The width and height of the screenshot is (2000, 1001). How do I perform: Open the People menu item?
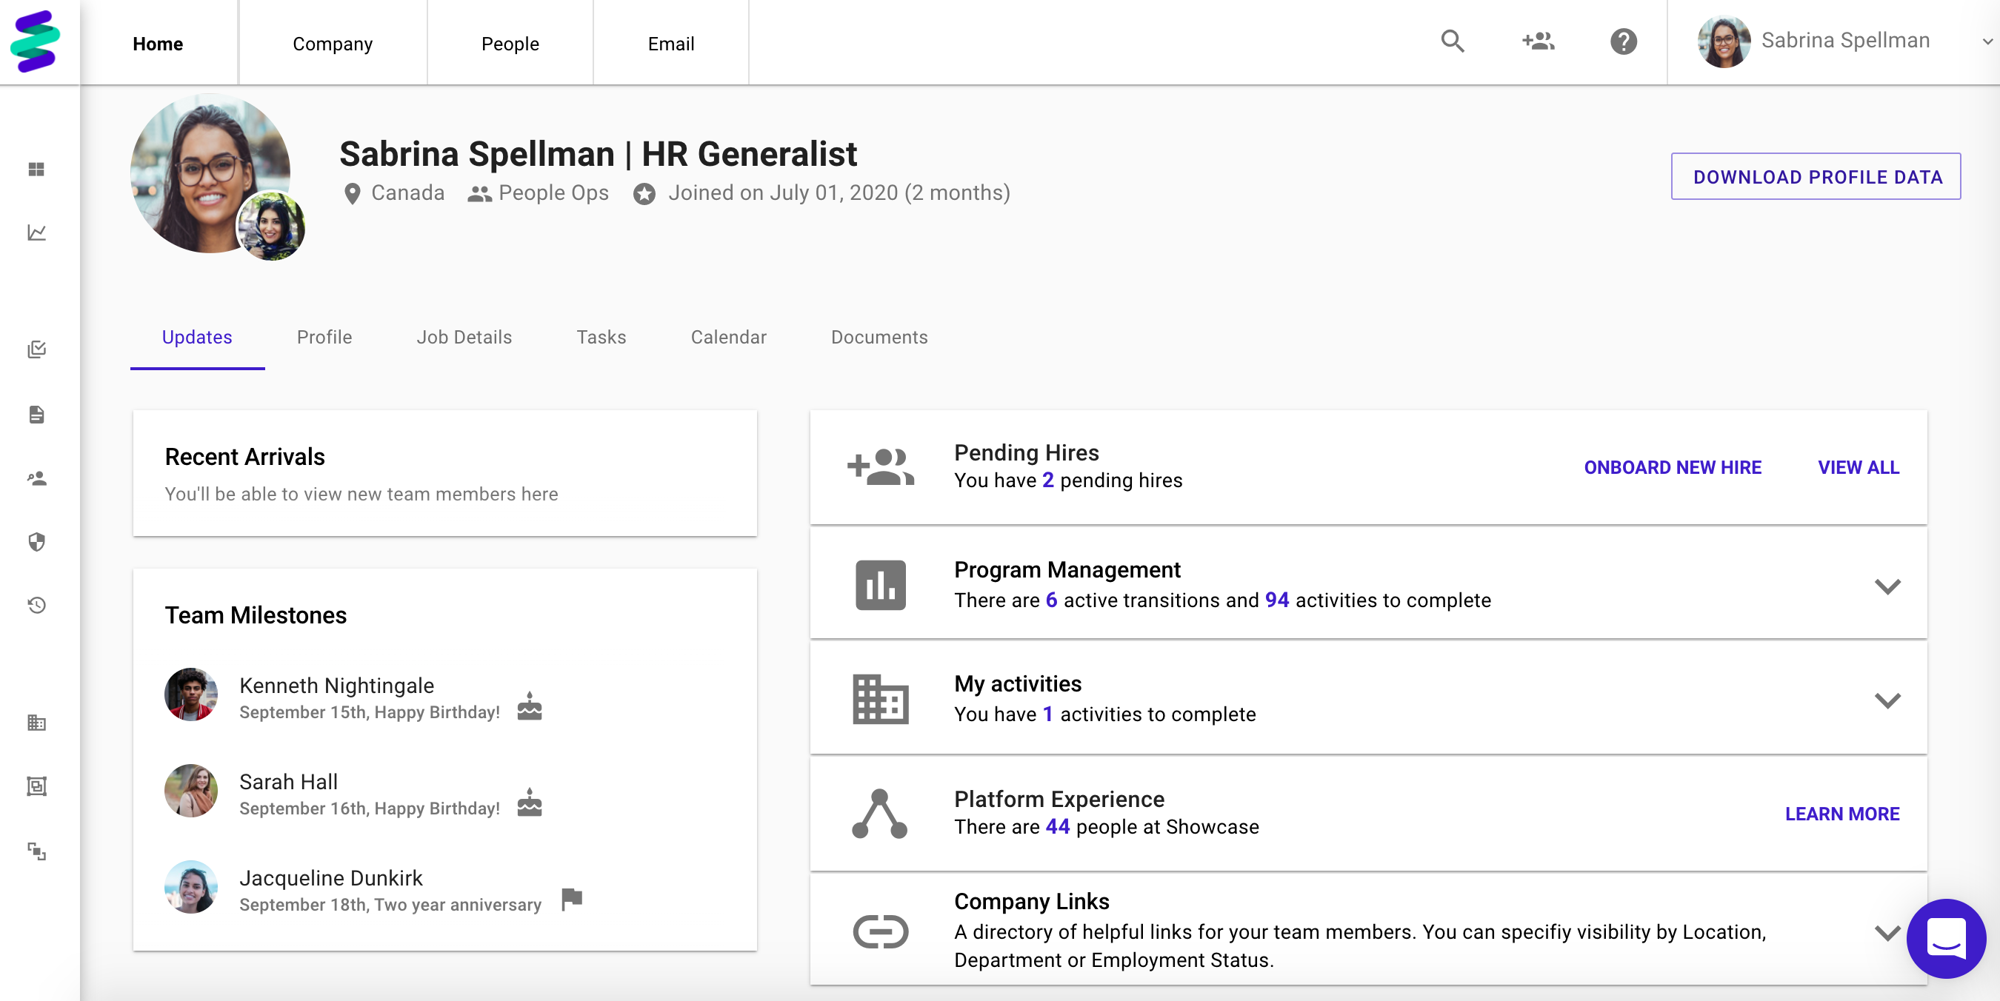pyautogui.click(x=510, y=44)
